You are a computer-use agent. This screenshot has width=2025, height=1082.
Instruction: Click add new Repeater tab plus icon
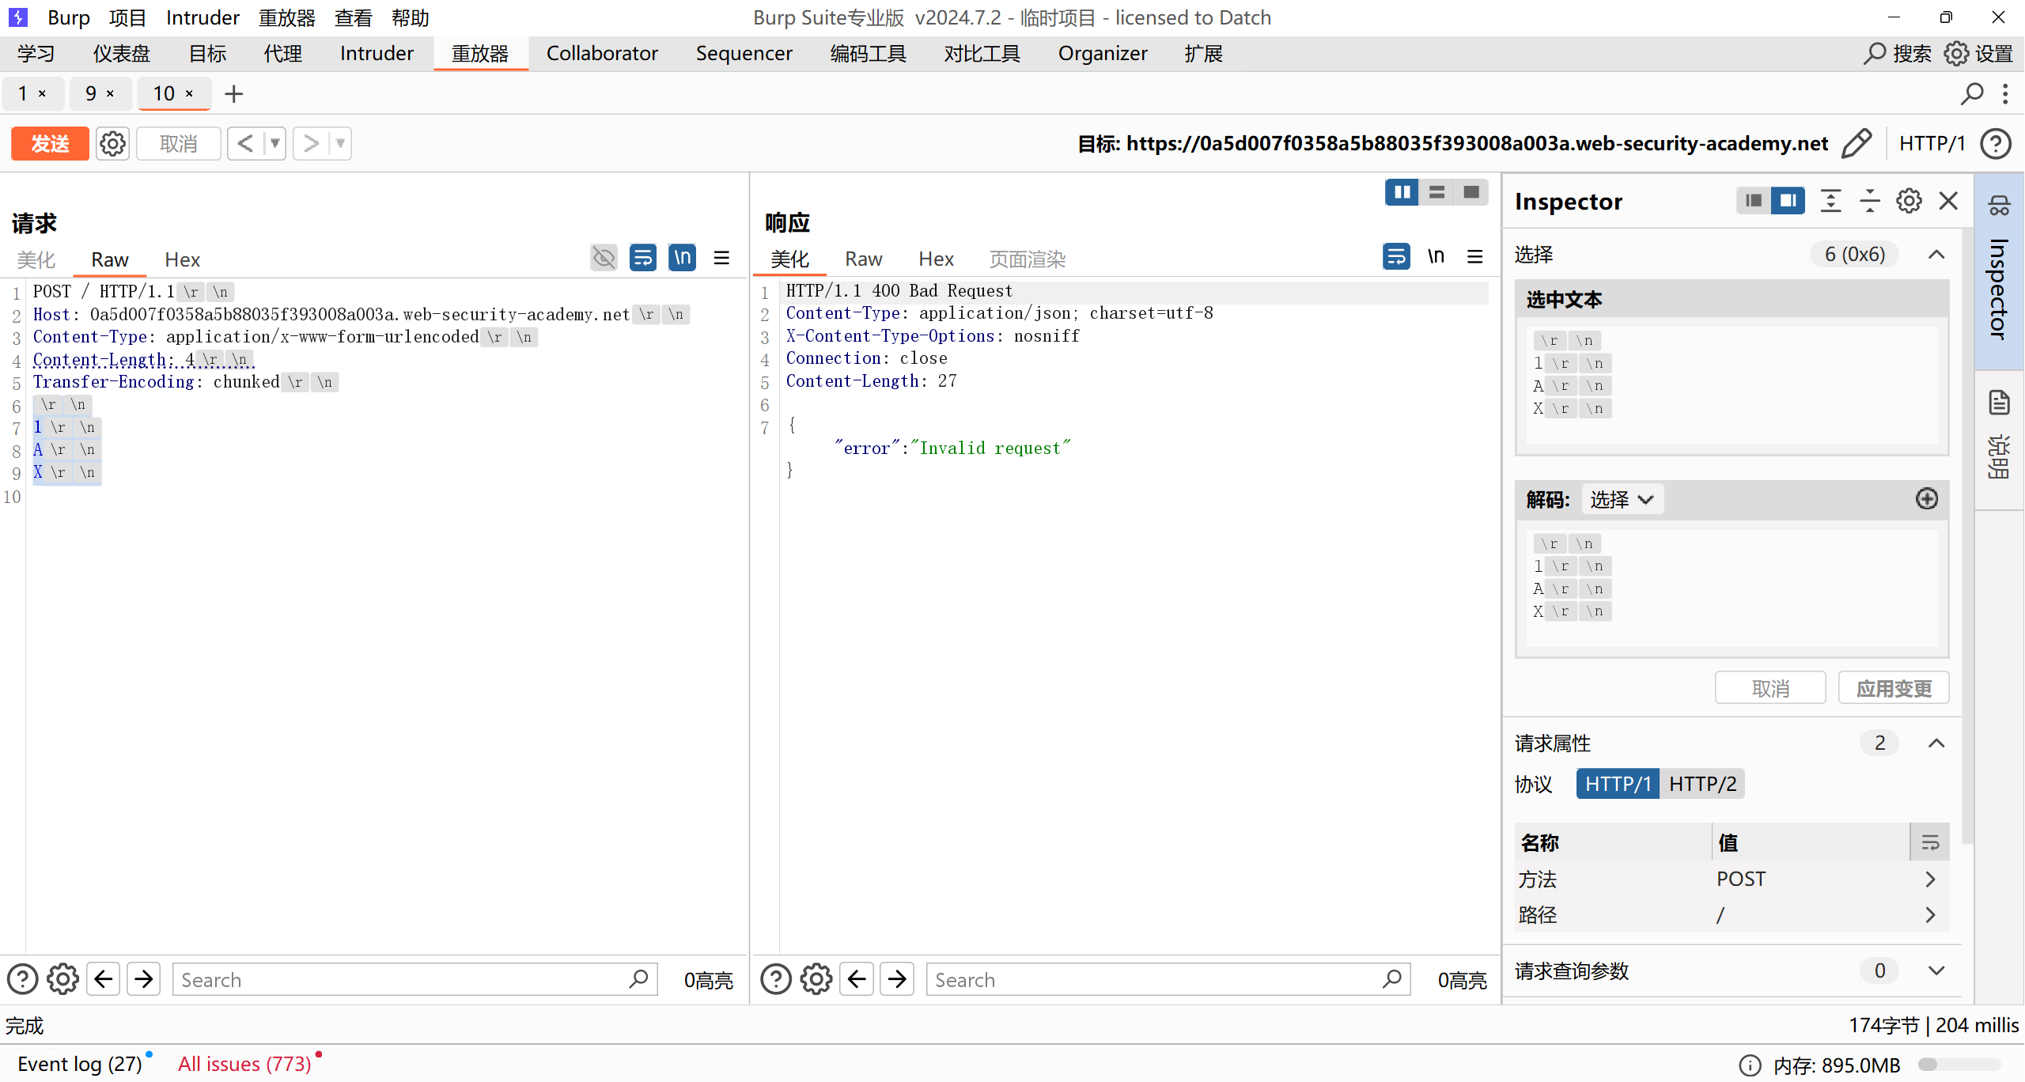pos(233,94)
